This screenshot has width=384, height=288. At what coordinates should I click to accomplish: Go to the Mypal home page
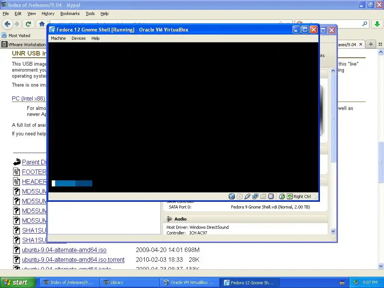coord(42,24)
